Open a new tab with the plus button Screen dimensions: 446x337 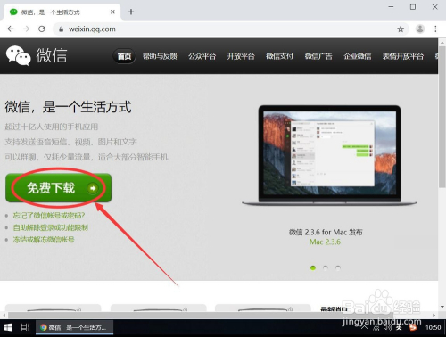point(131,12)
